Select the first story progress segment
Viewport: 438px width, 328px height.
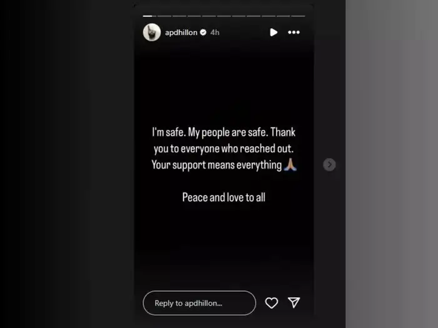tap(150, 16)
